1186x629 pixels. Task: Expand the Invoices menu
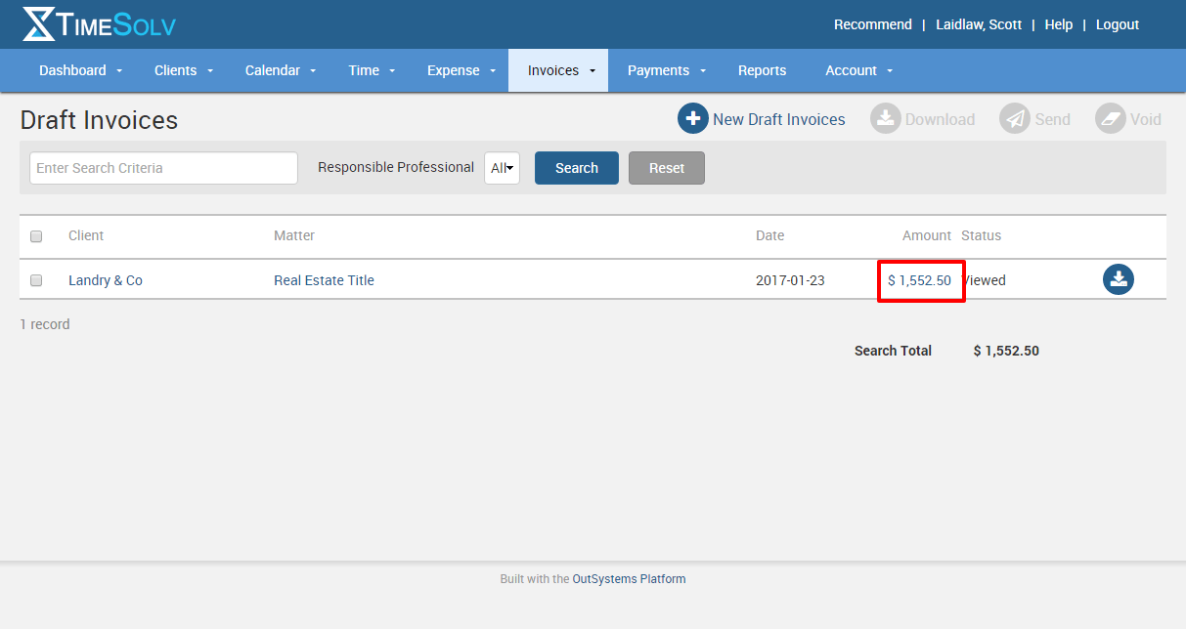coord(557,70)
